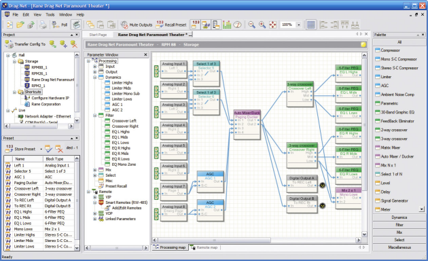Toggle the grid display toolbar icon
This screenshot has width=428, height=261.
(x=311, y=25)
